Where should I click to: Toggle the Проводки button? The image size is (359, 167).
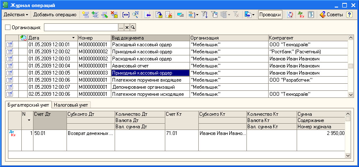[270, 15]
